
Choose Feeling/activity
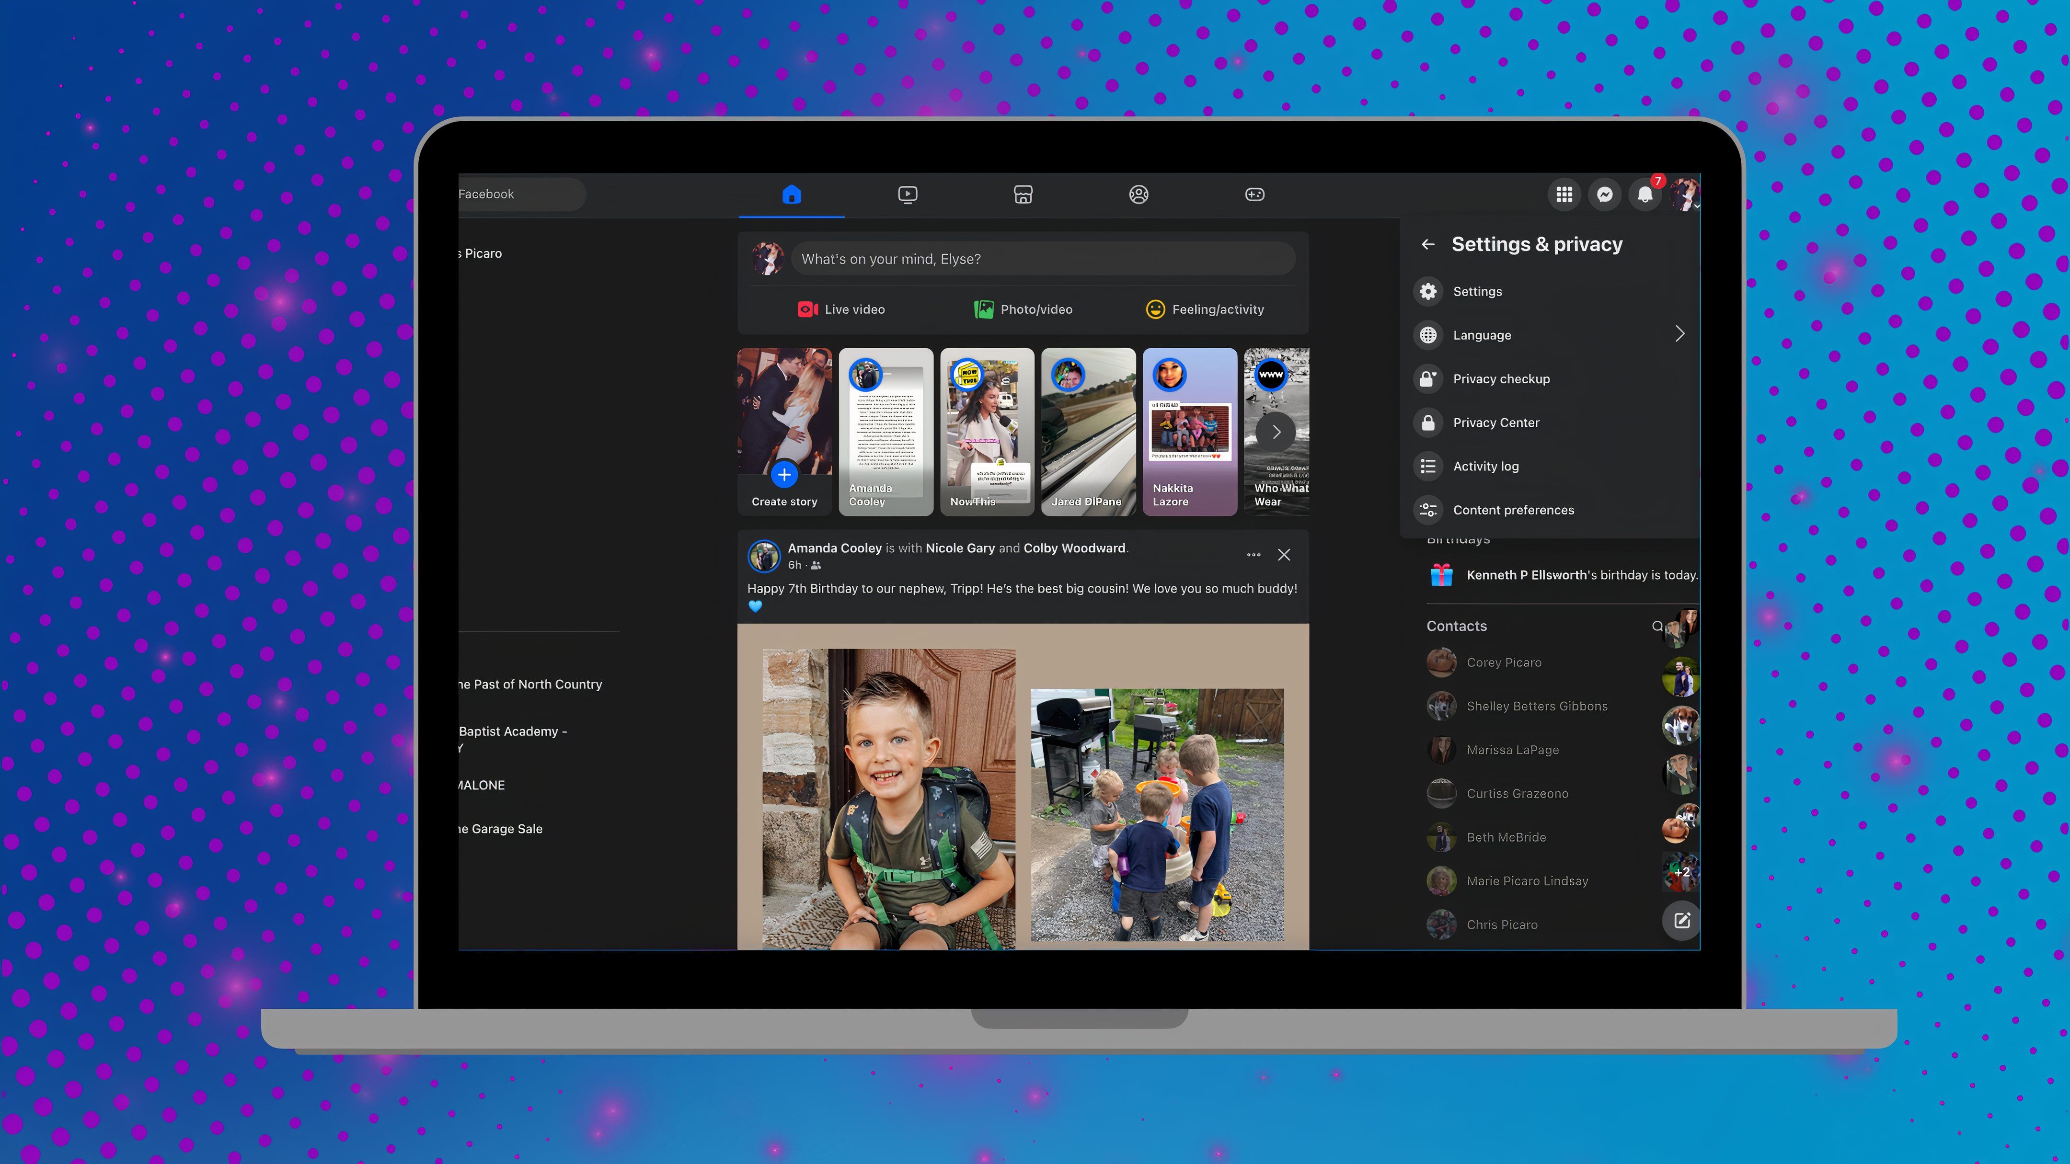point(1205,309)
